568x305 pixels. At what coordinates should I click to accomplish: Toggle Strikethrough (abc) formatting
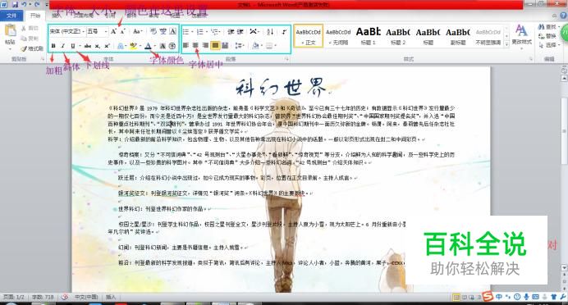[88, 46]
